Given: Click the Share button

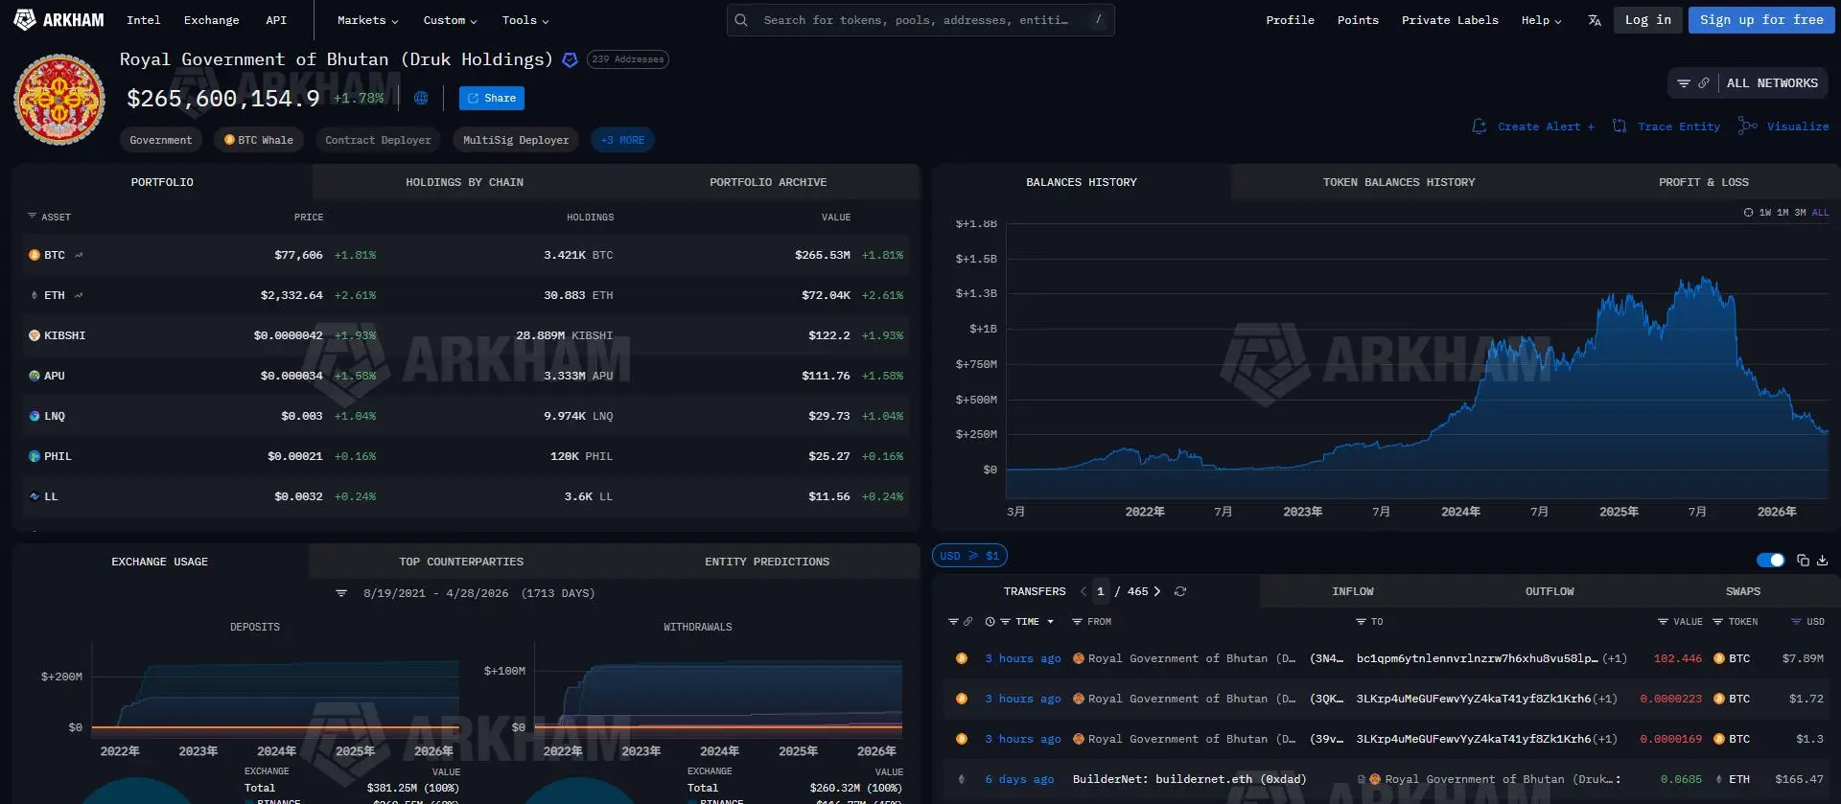Looking at the screenshot, I should (491, 98).
